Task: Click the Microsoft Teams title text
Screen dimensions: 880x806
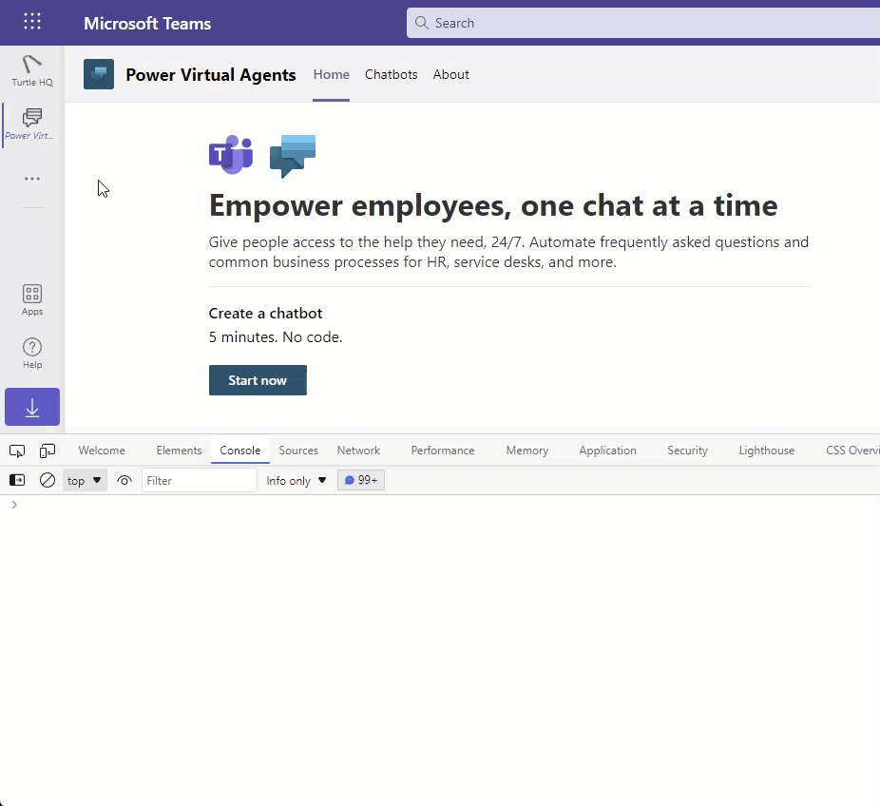Action: [x=147, y=24]
